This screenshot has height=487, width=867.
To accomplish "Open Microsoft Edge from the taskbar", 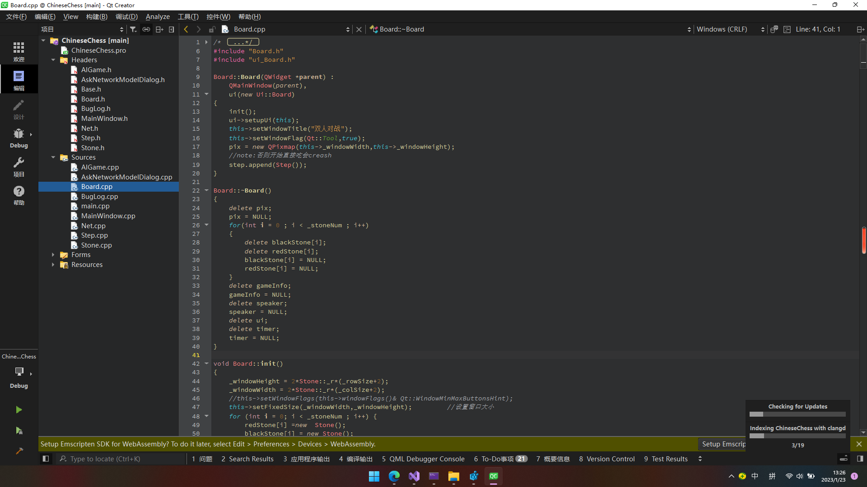I will (394, 476).
